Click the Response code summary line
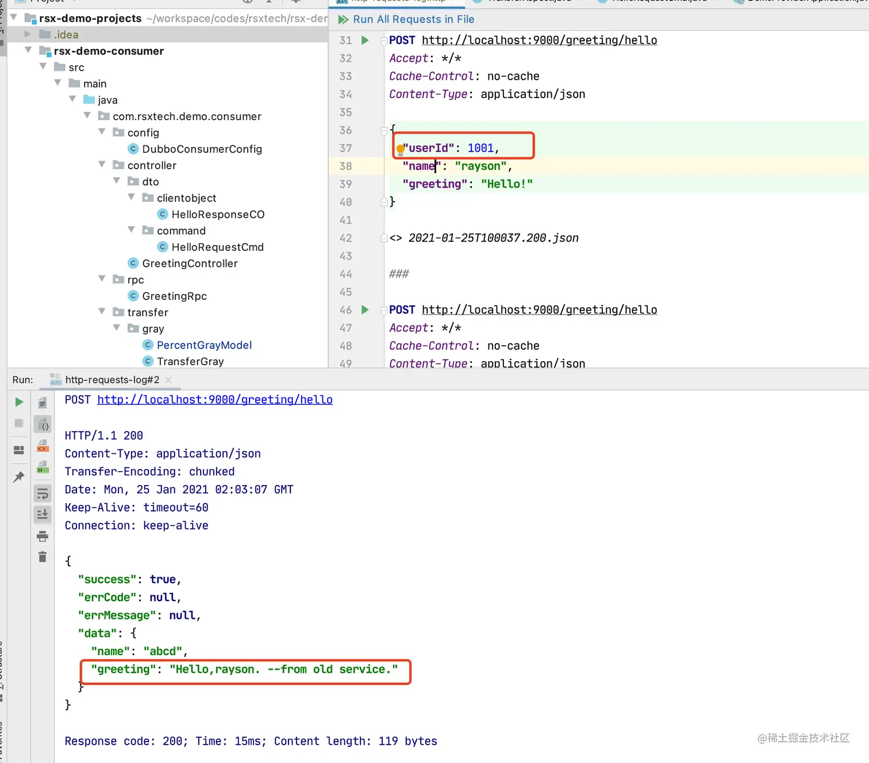The image size is (869, 763). coord(251,742)
